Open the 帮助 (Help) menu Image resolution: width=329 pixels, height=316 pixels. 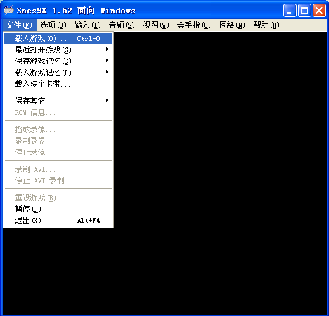point(266,25)
